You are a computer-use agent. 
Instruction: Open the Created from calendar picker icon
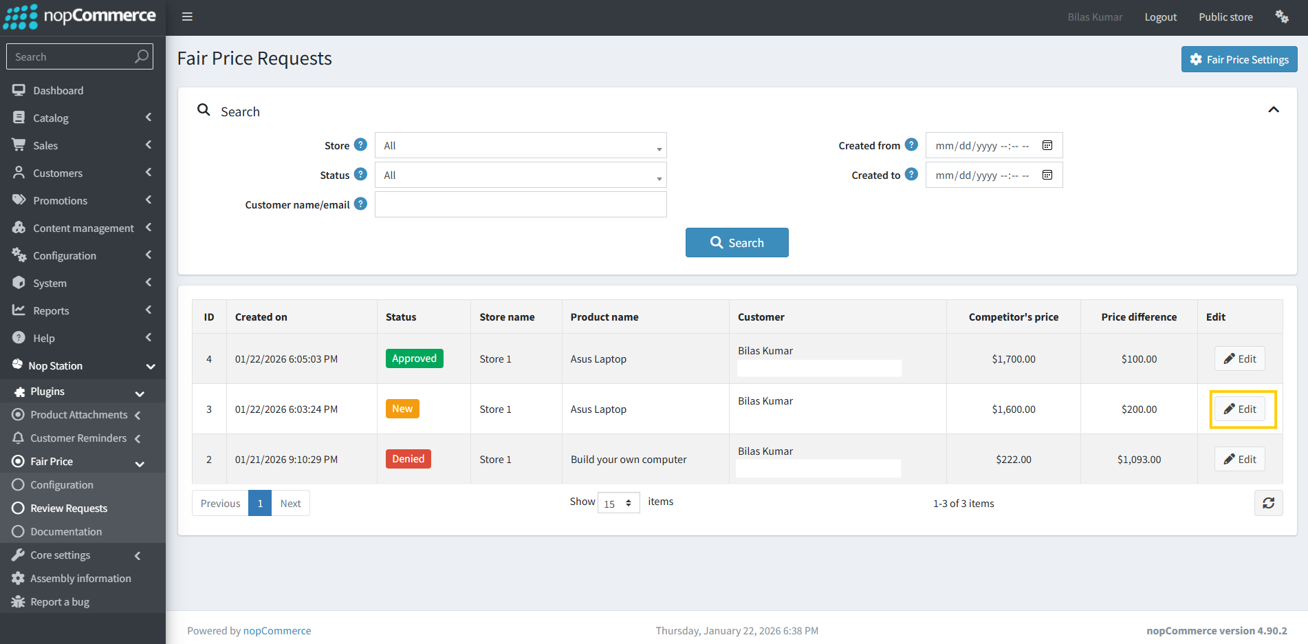[1047, 146]
